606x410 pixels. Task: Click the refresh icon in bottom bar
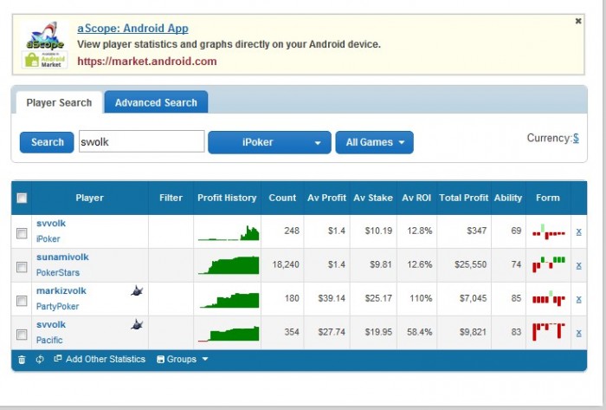pyautogui.click(x=40, y=360)
